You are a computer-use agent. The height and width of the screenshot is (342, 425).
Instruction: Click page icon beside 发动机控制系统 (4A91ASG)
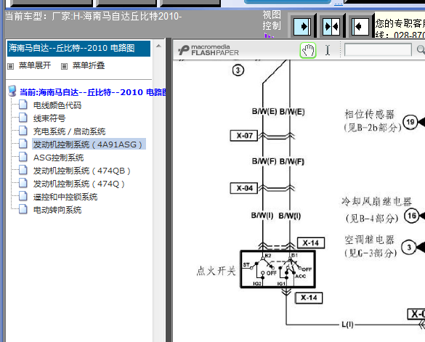(23, 144)
